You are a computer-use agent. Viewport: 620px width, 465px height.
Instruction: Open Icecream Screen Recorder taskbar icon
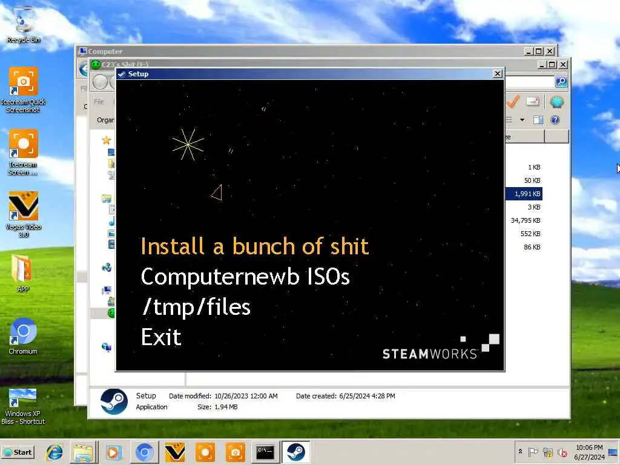(x=205, y=452)
